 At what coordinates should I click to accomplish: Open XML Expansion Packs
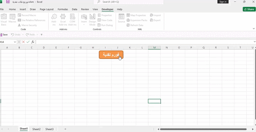tap(137, 20)
